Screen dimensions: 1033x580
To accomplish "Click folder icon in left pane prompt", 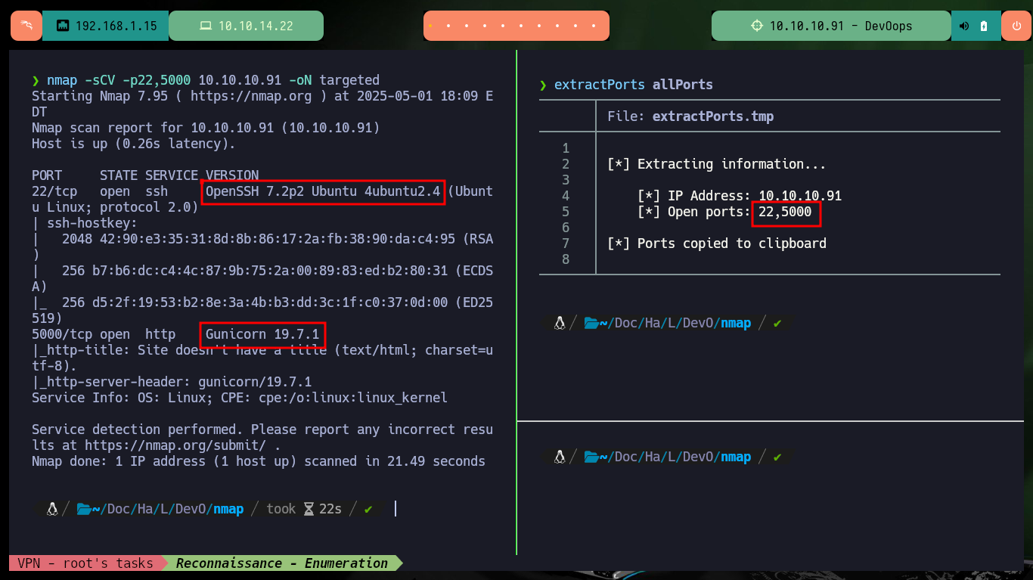I will click(x=84, y=509).
